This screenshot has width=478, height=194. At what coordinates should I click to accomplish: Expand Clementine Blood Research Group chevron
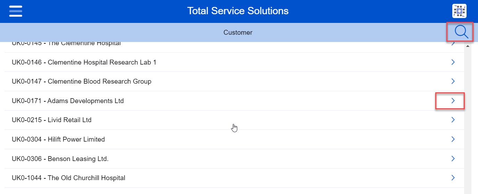453,81
